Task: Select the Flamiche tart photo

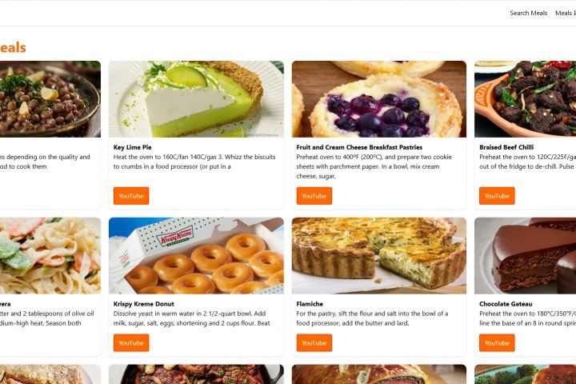Action: 378,256
